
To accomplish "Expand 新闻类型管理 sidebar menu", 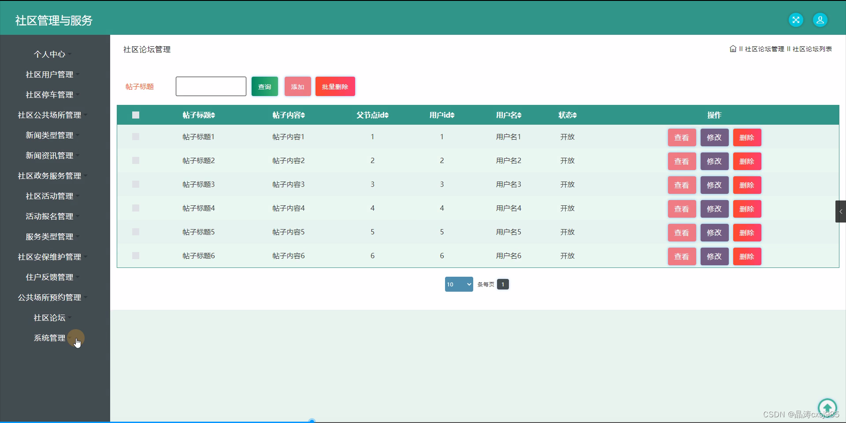I will tap(52, 135).
